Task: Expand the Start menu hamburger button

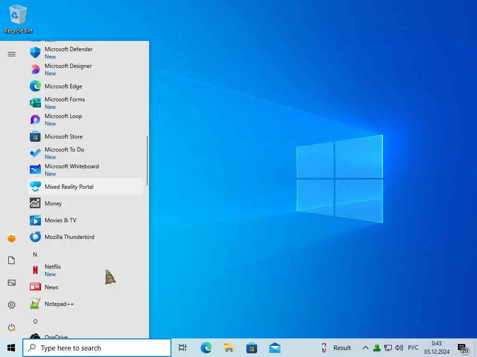Action: point(12,54)
